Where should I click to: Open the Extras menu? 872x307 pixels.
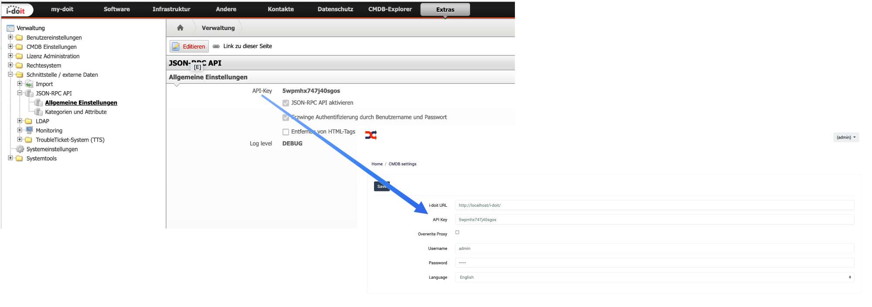[x=445, y=10]
